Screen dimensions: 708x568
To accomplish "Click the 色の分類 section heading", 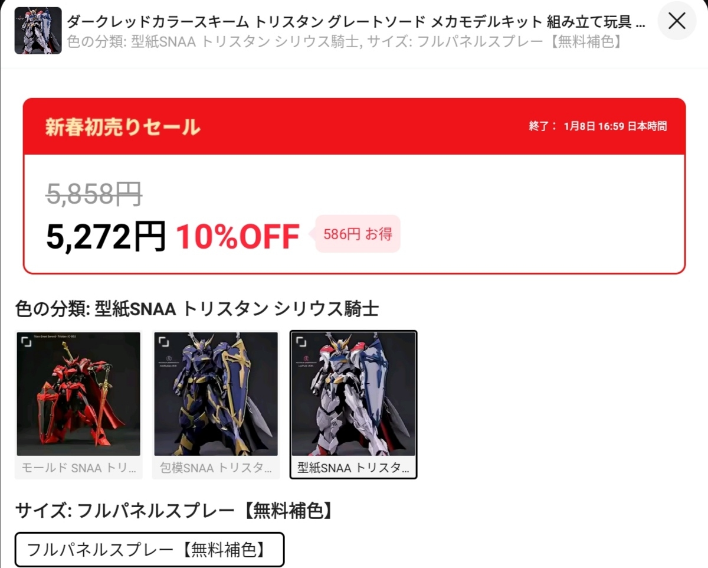I will [197, 308].
